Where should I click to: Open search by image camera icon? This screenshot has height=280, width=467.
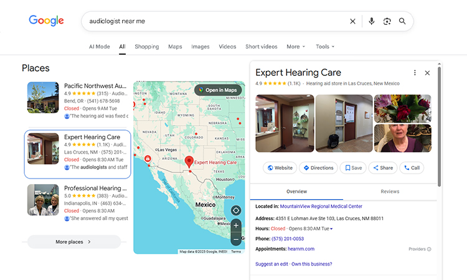coord(387,21)
